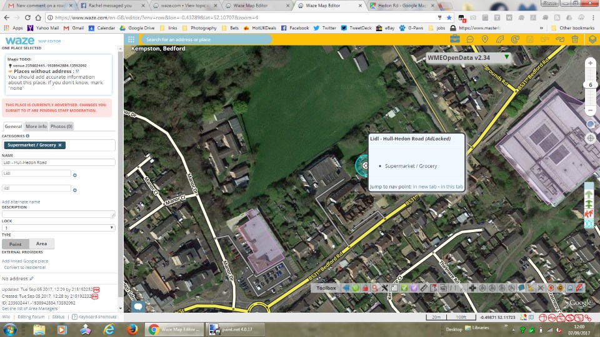This screenshot has height=337, width=600.
Task: Click the Convert to residential link
Action: [x=24, y=267]
